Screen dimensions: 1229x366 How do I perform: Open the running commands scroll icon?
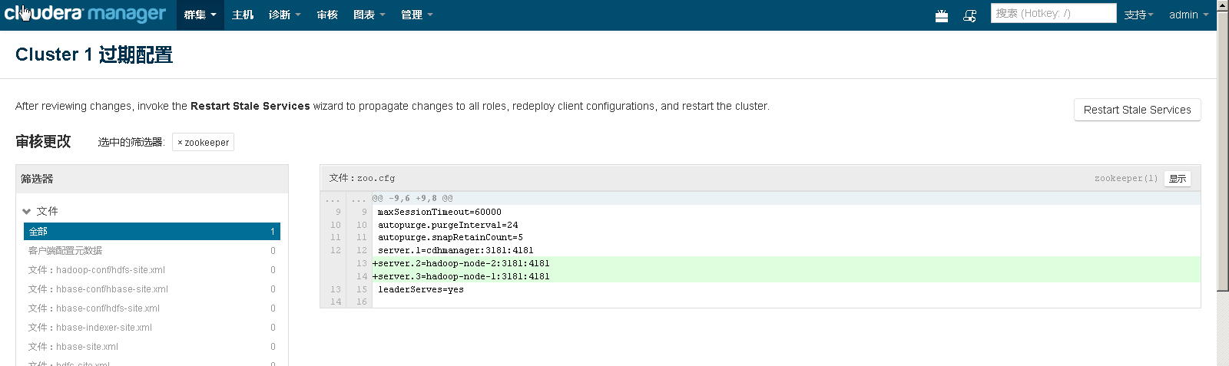click(970, 15)
